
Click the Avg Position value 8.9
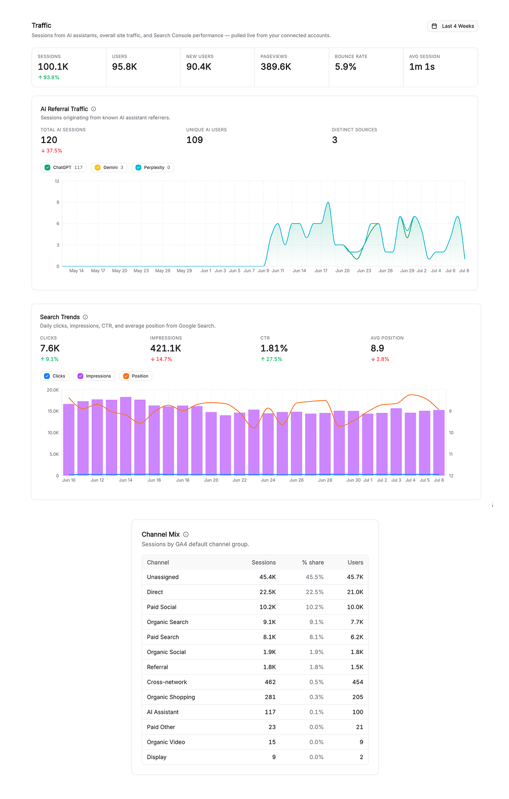pyautogui.click(x=377, y=349)
